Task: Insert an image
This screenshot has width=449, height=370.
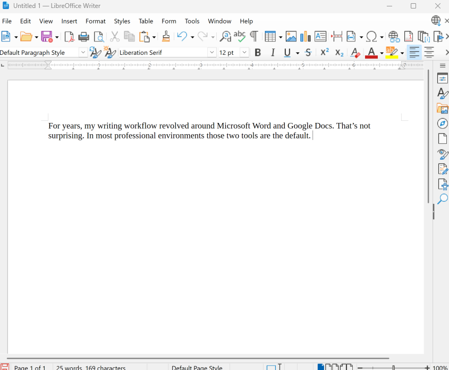Action: [291, 36]
